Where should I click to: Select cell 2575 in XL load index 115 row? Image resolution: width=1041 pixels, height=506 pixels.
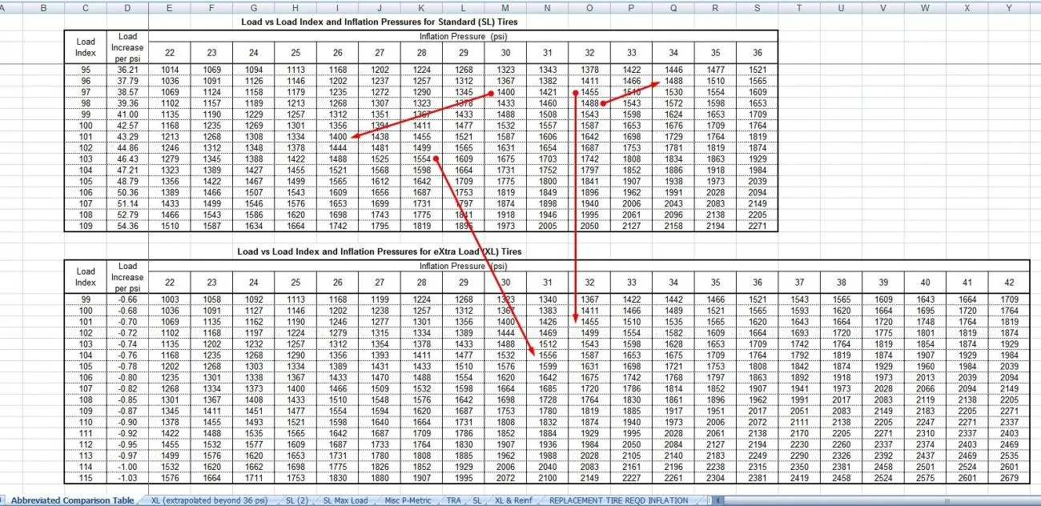(x=925, y=478)
